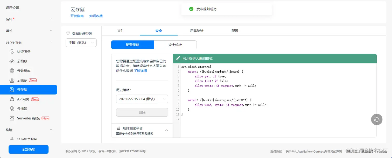Click the 云缓存 cloud cache icon

pyautogui.click(x=12, y=80)
